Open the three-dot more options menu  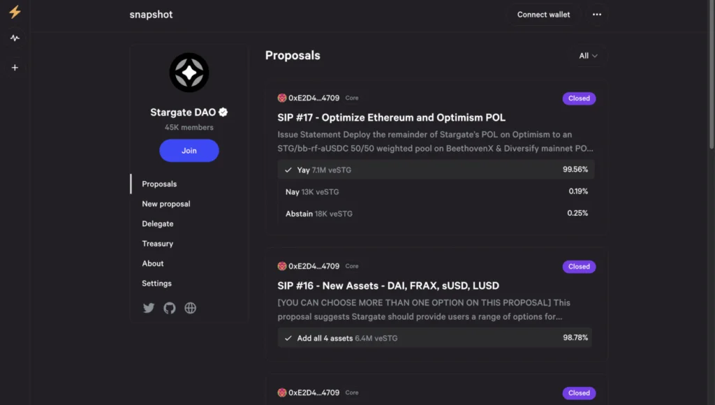(596, 15)
